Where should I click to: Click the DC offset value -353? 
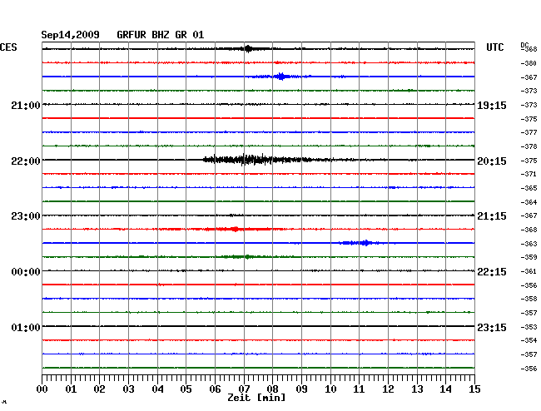pos(529,327)
